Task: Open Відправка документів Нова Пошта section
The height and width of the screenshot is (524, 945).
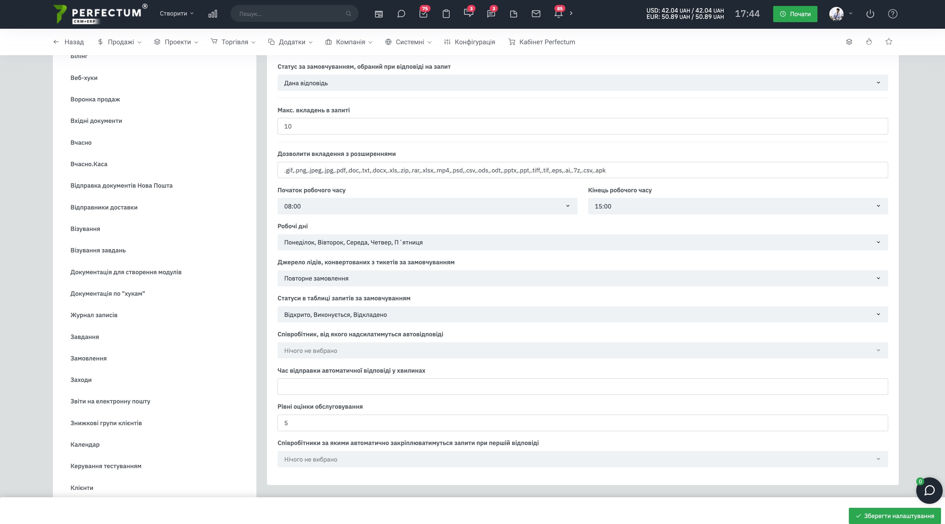Action: pyautogui.click(x=121, y=186)
